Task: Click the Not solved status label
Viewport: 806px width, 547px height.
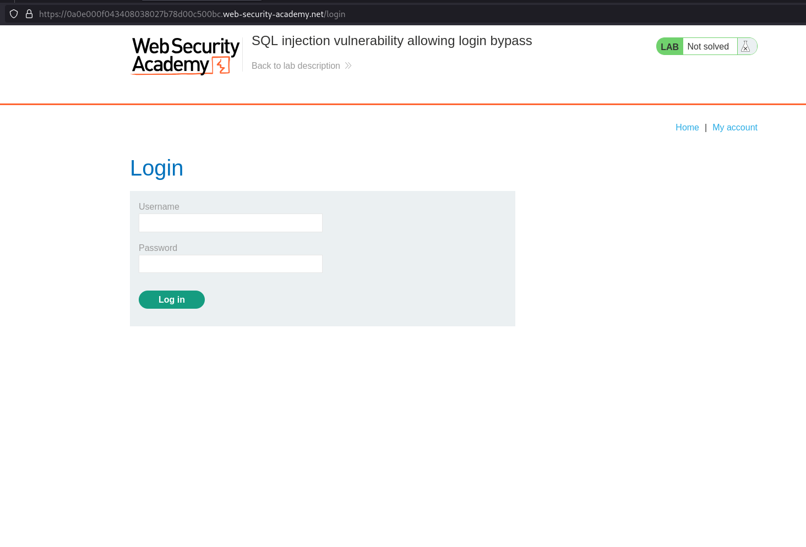Action: 708,47
